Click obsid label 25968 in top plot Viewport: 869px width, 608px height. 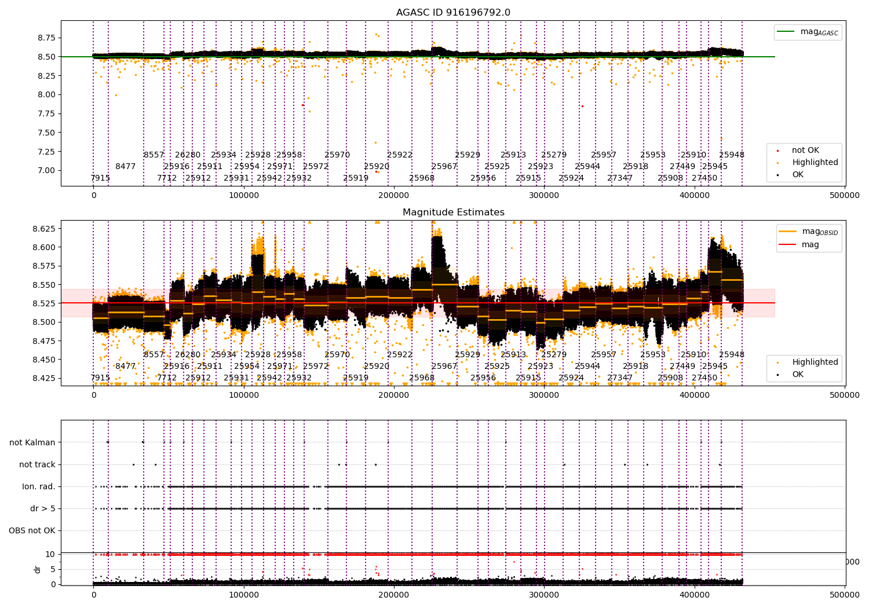point(422,178)
